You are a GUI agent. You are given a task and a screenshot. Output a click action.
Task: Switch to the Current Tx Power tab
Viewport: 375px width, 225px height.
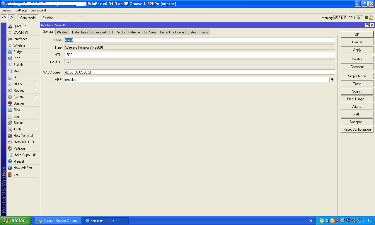coord(172,32)
